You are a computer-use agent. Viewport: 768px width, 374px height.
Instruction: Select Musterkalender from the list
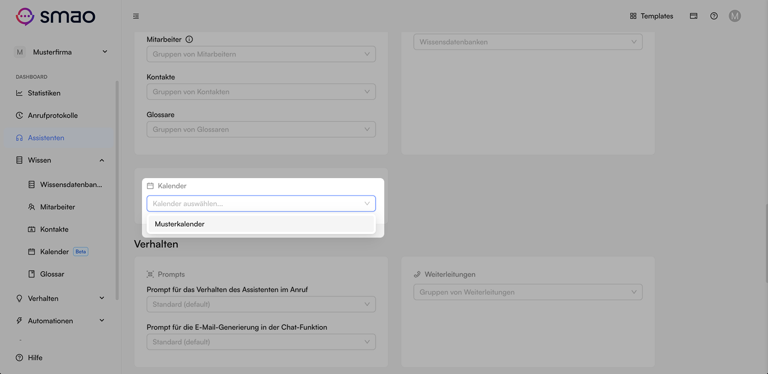(261, 224)
